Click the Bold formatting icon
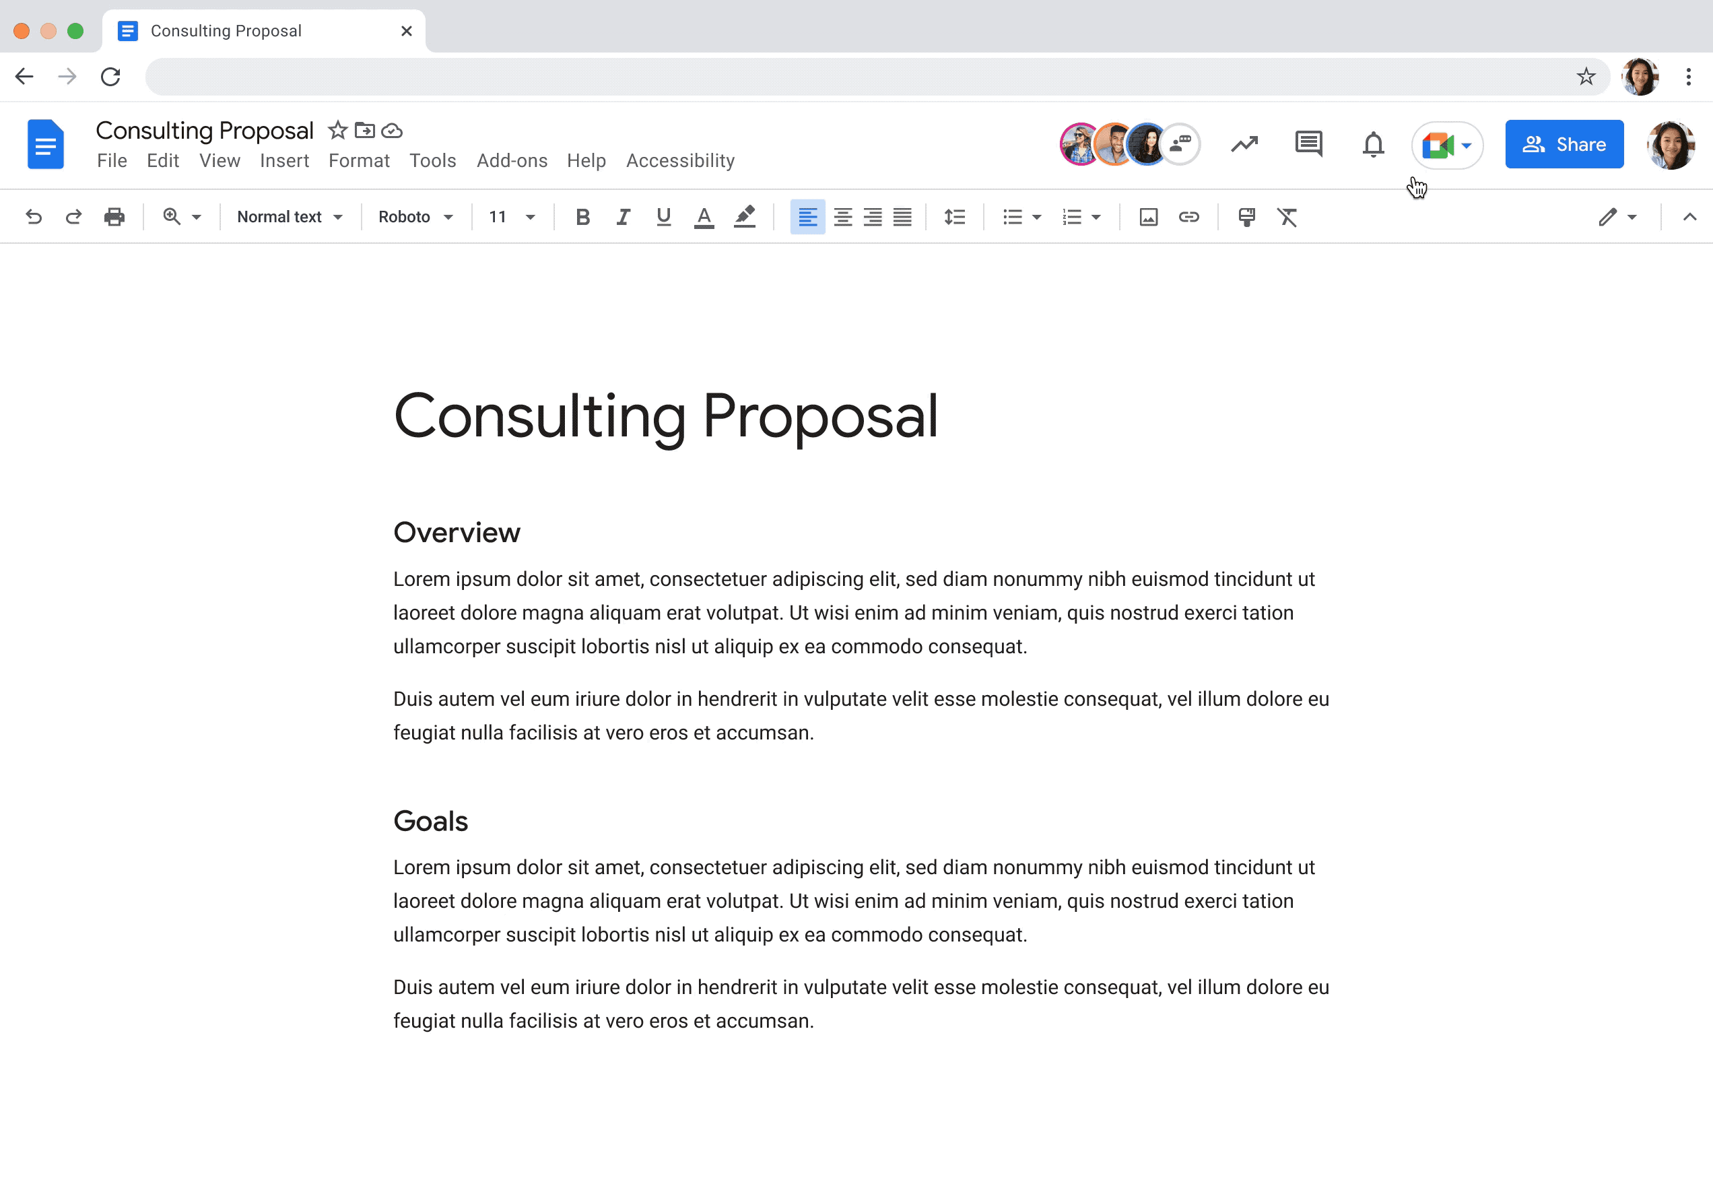This screenshot has height=1188, width=1713. pos(582,216)
